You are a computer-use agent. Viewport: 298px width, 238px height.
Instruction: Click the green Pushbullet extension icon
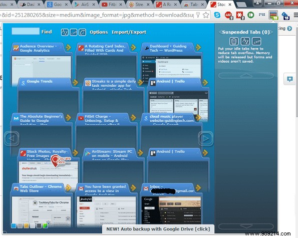pos(251,15)
